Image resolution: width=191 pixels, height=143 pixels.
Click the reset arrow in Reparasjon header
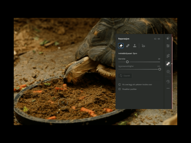point(155,39)
